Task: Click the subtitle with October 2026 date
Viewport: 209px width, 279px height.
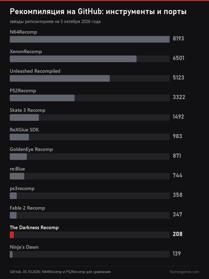Action: click(x=55, y=22)
